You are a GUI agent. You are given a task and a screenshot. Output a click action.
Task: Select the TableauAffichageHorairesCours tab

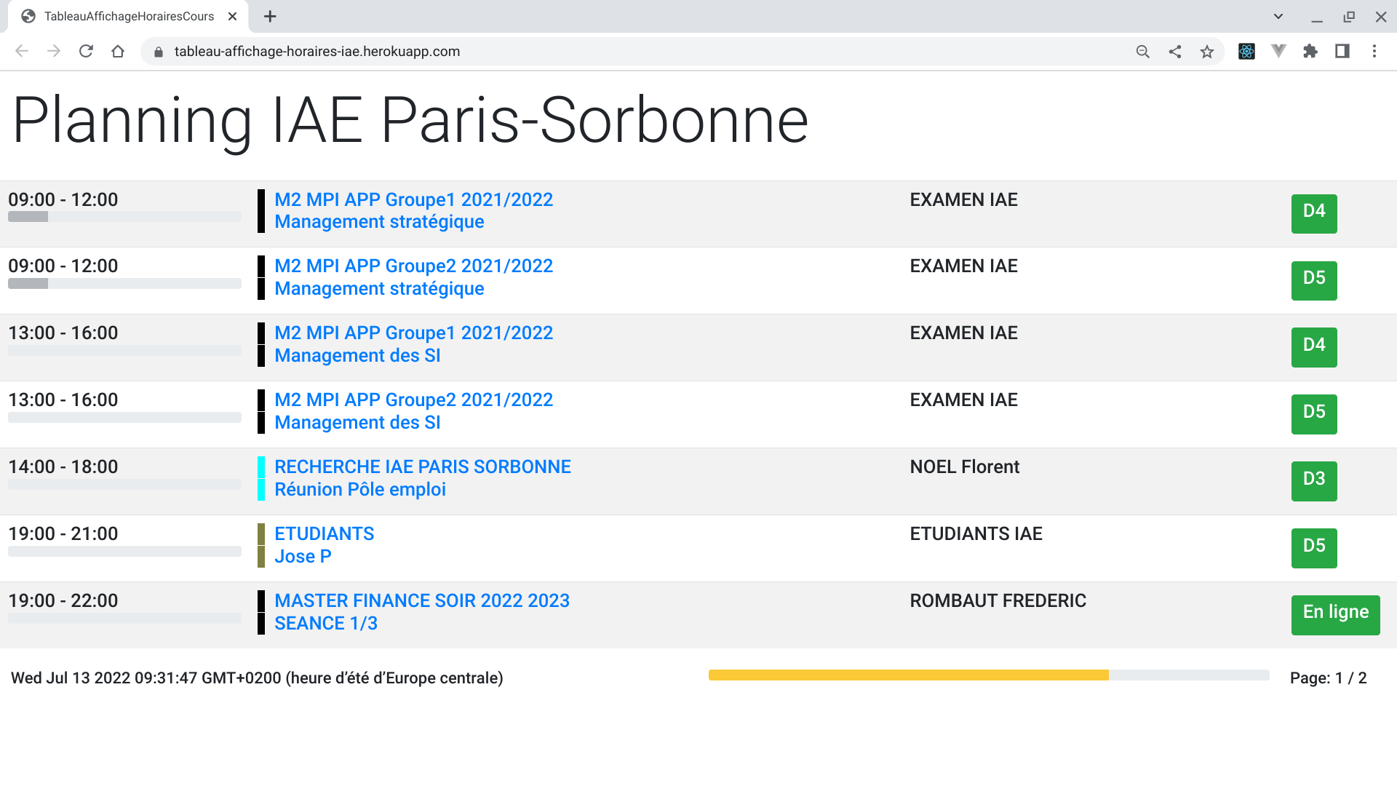click(129, 16)
